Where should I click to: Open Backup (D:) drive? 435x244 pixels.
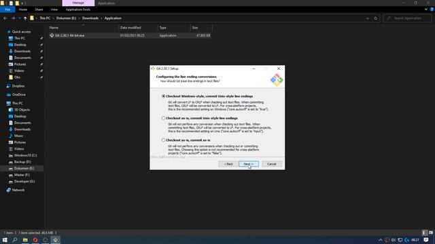22,162
